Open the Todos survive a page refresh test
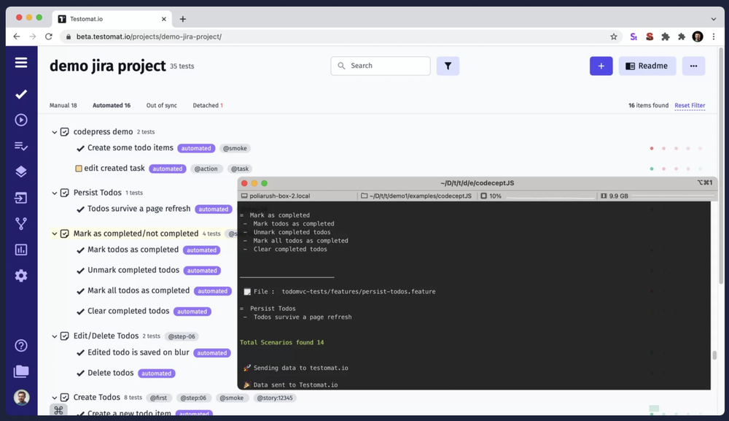The image size is (729, 421). [139, 209]
